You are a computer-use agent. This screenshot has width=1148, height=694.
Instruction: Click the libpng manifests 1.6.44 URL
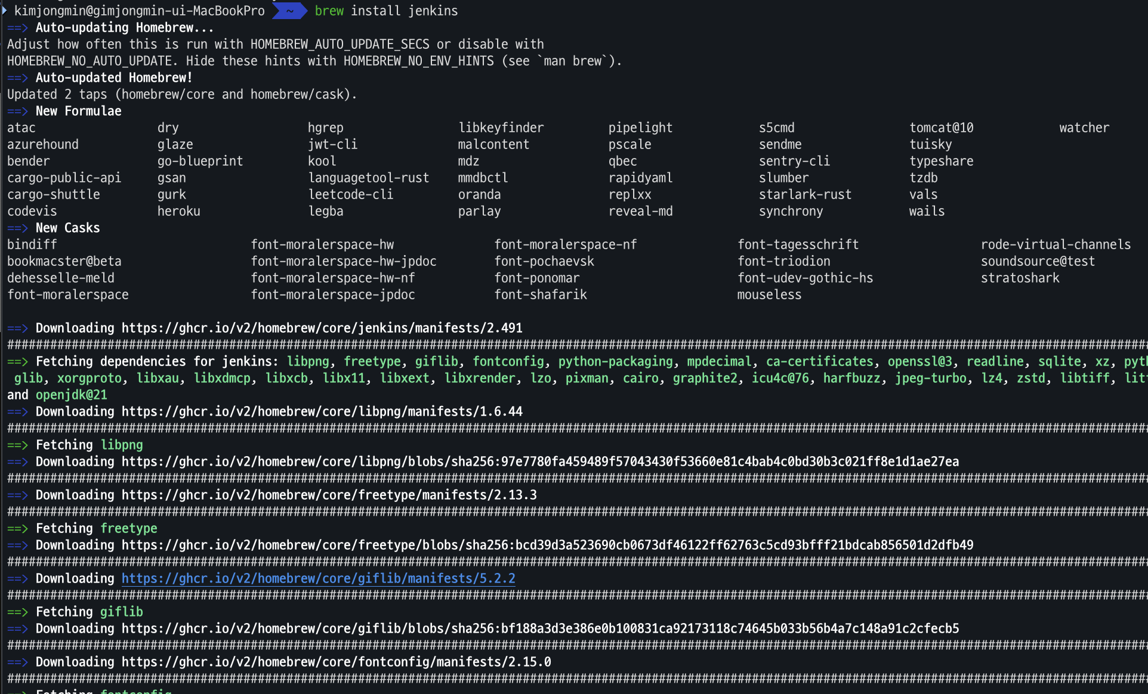coord(322,411)
